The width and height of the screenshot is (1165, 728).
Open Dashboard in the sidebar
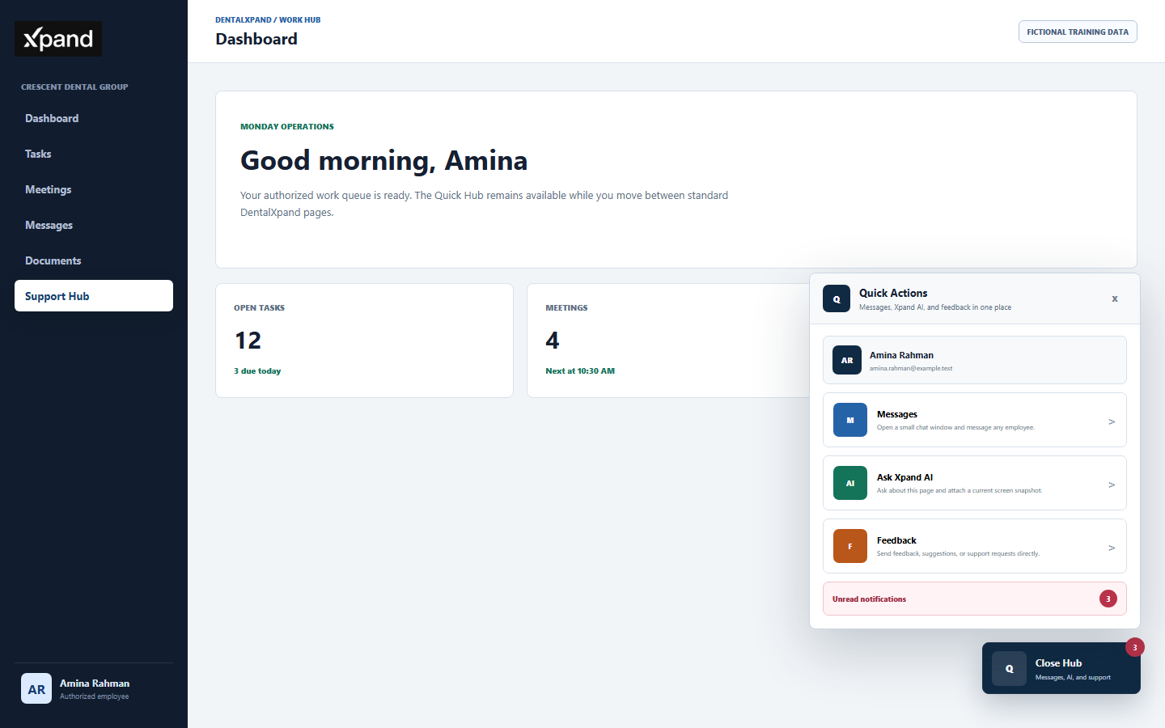click(x=94, y=118)
